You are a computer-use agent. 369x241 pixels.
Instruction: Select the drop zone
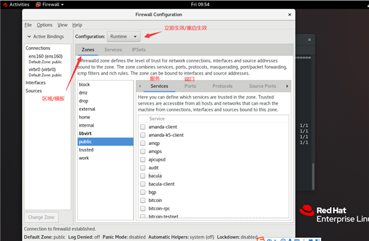[106, 101]
